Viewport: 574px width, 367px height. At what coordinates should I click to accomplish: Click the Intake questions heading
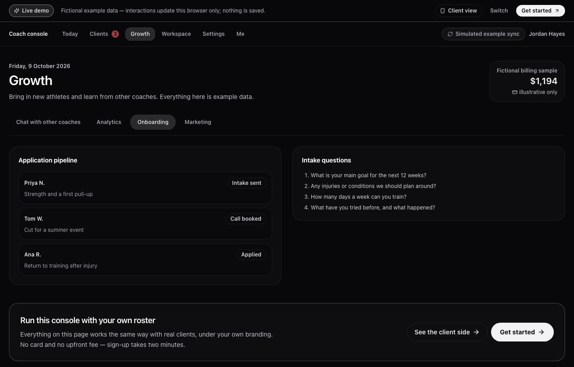pos(326,160)
